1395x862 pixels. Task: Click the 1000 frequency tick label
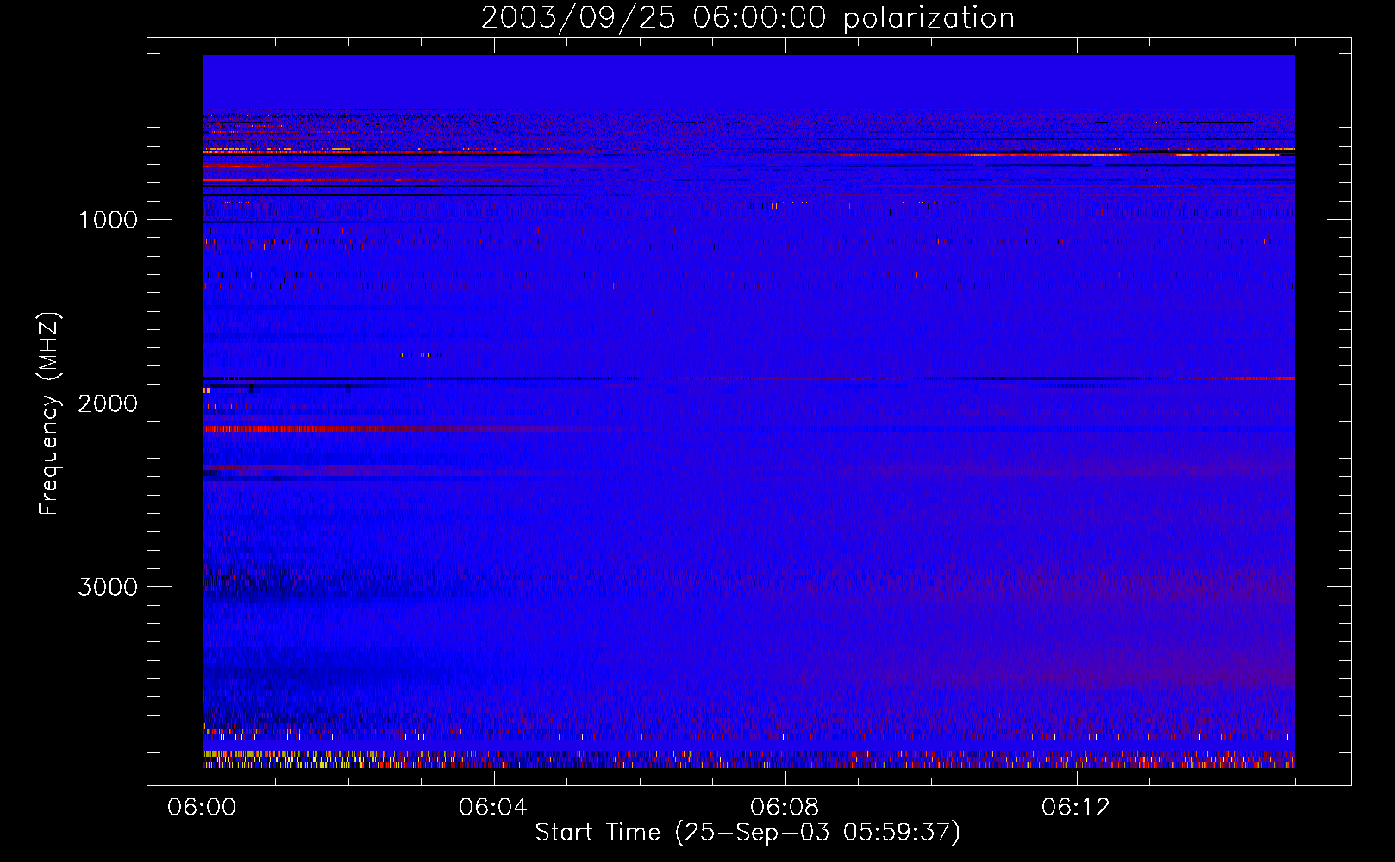[108, 220]
